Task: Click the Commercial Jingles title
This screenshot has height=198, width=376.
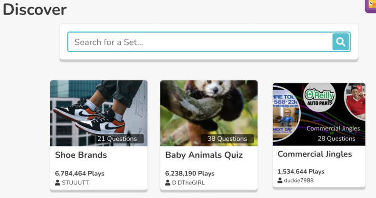Action: 314,154
